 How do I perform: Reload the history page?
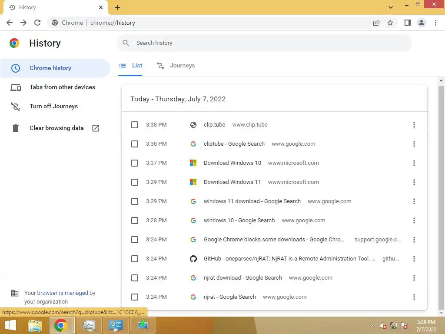(37, 23)
